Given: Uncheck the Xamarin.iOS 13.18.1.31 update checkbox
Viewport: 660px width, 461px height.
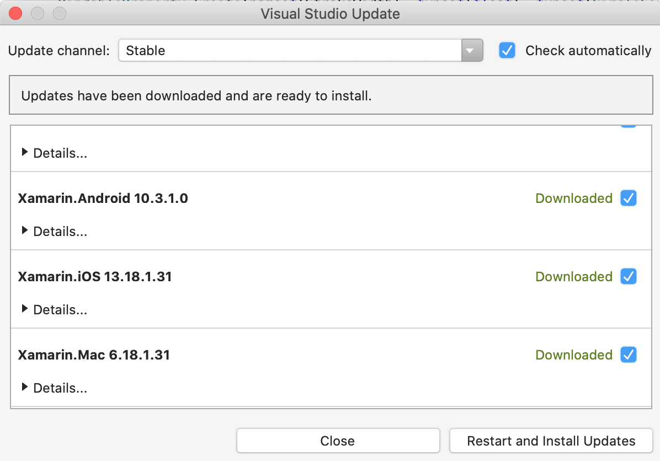Looking at the screenshot, I should click(629, 276).
